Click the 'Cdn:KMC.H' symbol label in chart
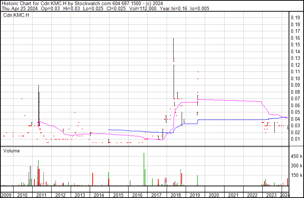 pos(16,15)
